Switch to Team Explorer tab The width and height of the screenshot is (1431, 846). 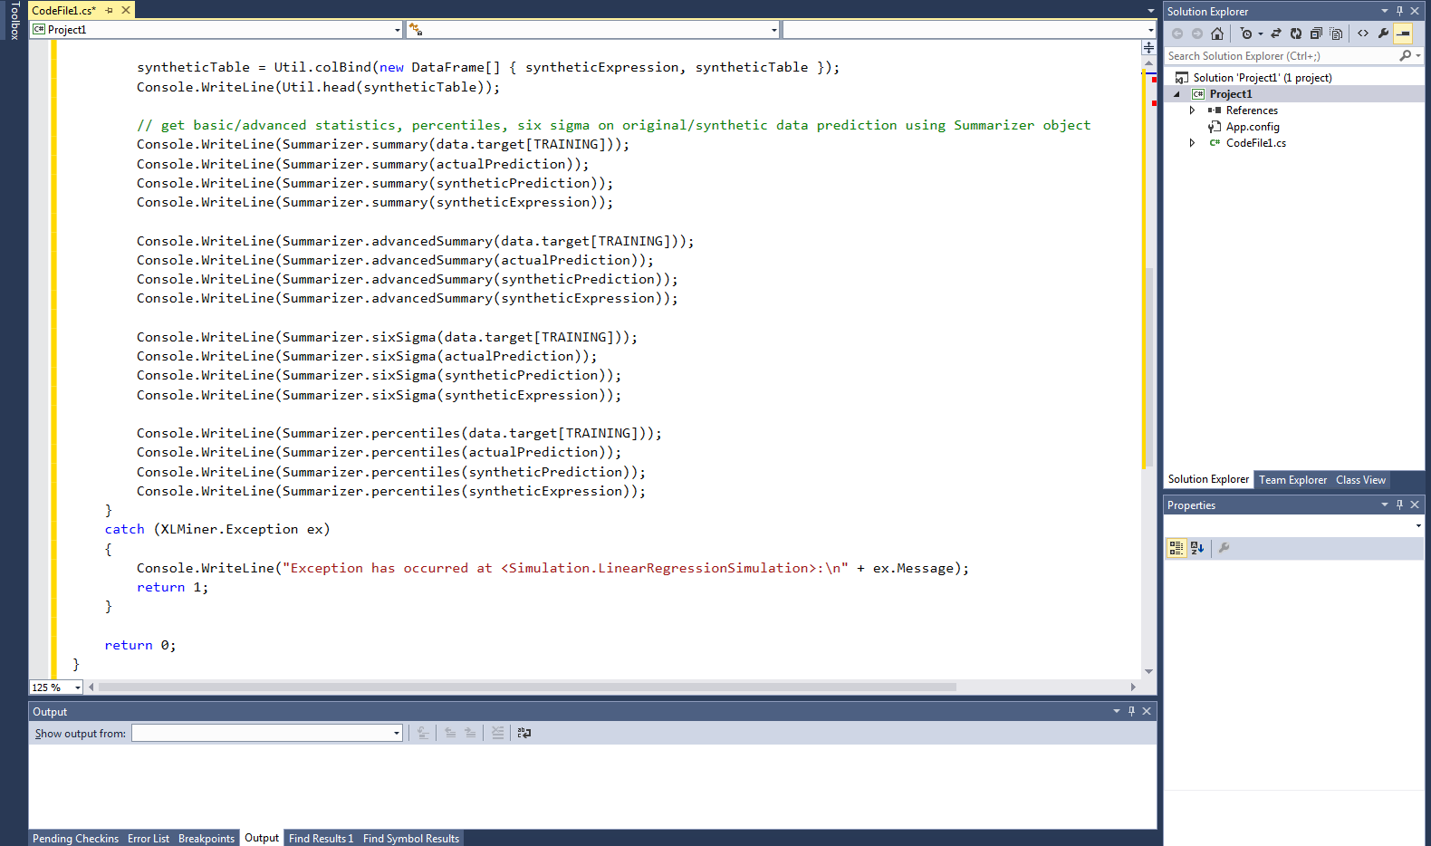[x=1292, y=480]
